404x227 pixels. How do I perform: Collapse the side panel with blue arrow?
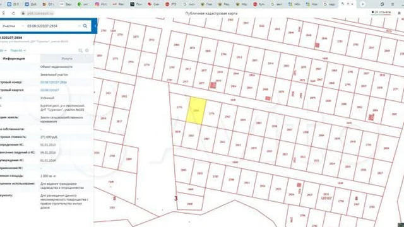[95, 26]
